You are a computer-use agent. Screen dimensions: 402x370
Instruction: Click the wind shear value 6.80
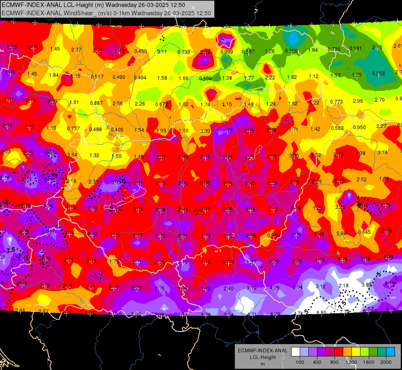click(x=322, y=312)
